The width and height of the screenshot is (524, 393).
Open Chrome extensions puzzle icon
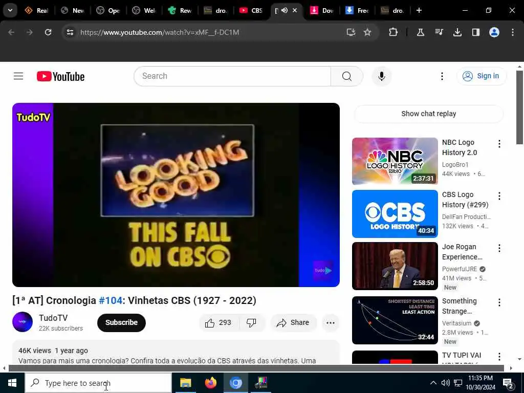393,32
